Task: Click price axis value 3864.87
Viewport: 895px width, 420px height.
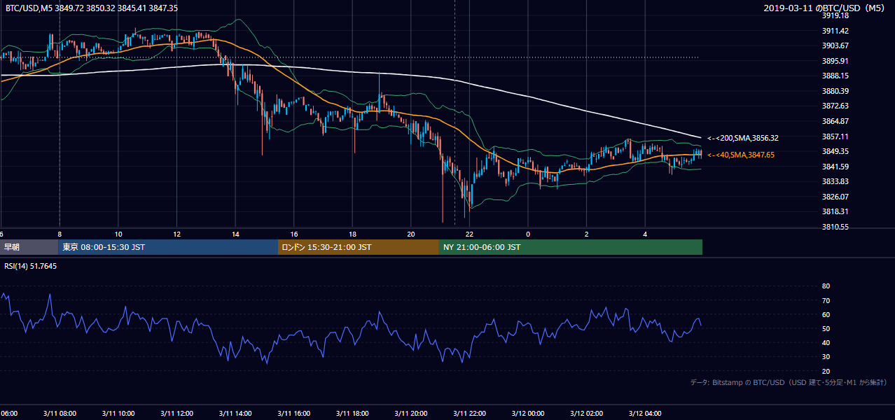Action: pos(835,121)
